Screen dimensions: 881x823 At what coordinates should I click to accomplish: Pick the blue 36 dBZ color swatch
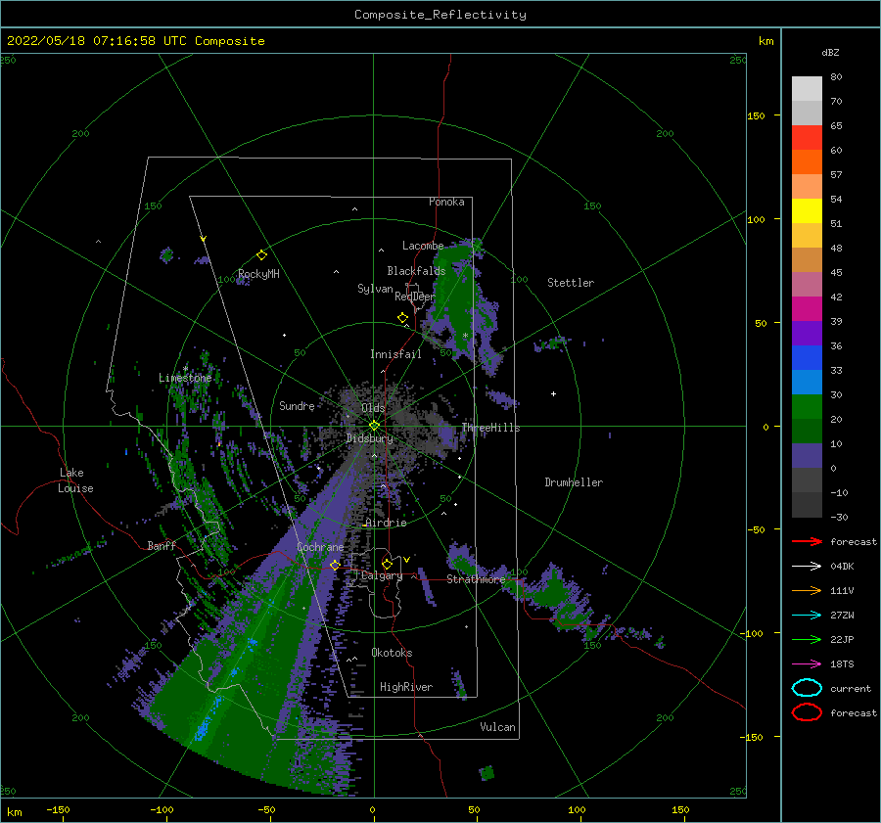click(807, 357)
